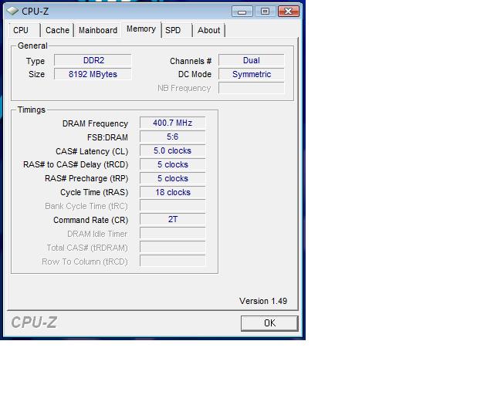The width and height of the screenshot is (494, 395).
Task: Click the General group heading
Action: coord(32,46)
